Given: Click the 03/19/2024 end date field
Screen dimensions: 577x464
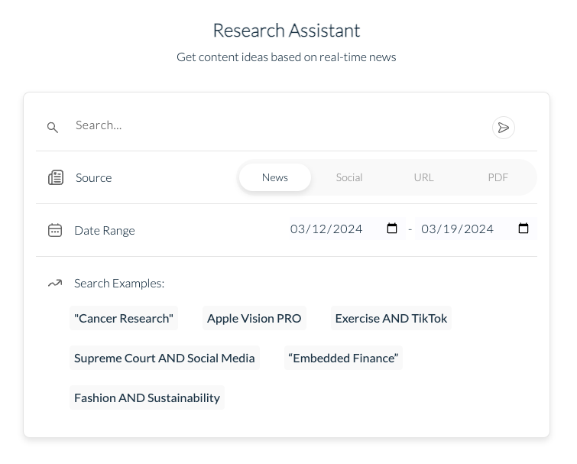Looking at the screenshot, I should (x=459, y=229).
